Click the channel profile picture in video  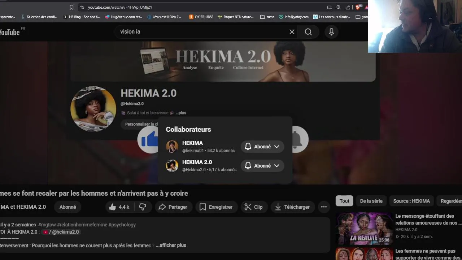93,109
